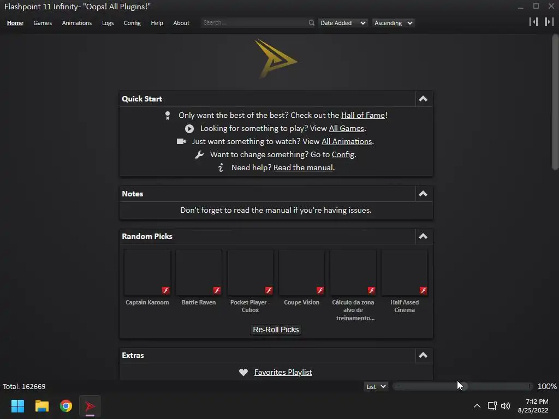Open Read the manual link
The height and width of the screenshot is (419, 559).
(x=303, y=167)
